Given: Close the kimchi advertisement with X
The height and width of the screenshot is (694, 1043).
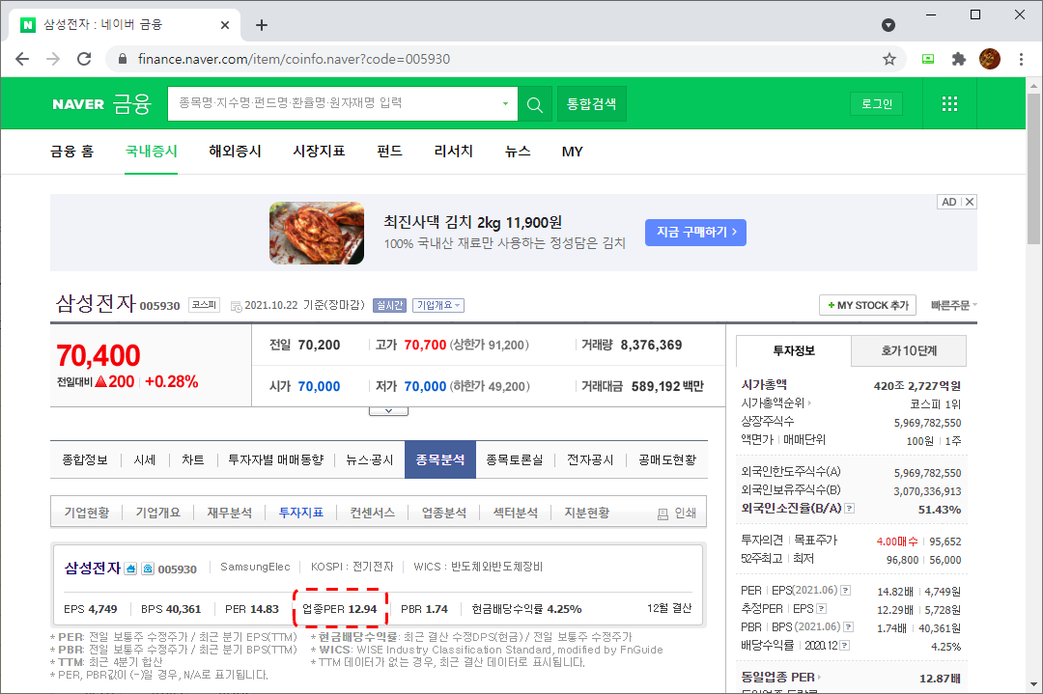Looking at the screenshot, I should pyautogui.click(x=970, y=202).
